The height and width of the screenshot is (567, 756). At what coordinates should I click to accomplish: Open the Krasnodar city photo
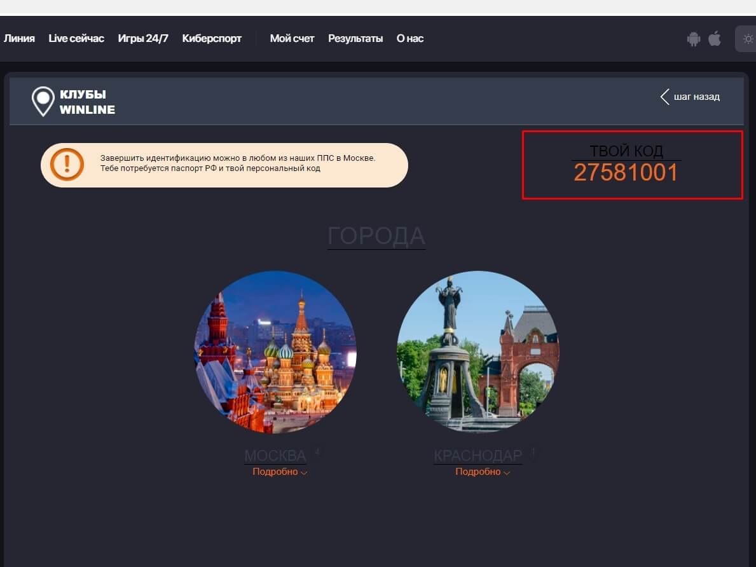(x=478, y=352)
